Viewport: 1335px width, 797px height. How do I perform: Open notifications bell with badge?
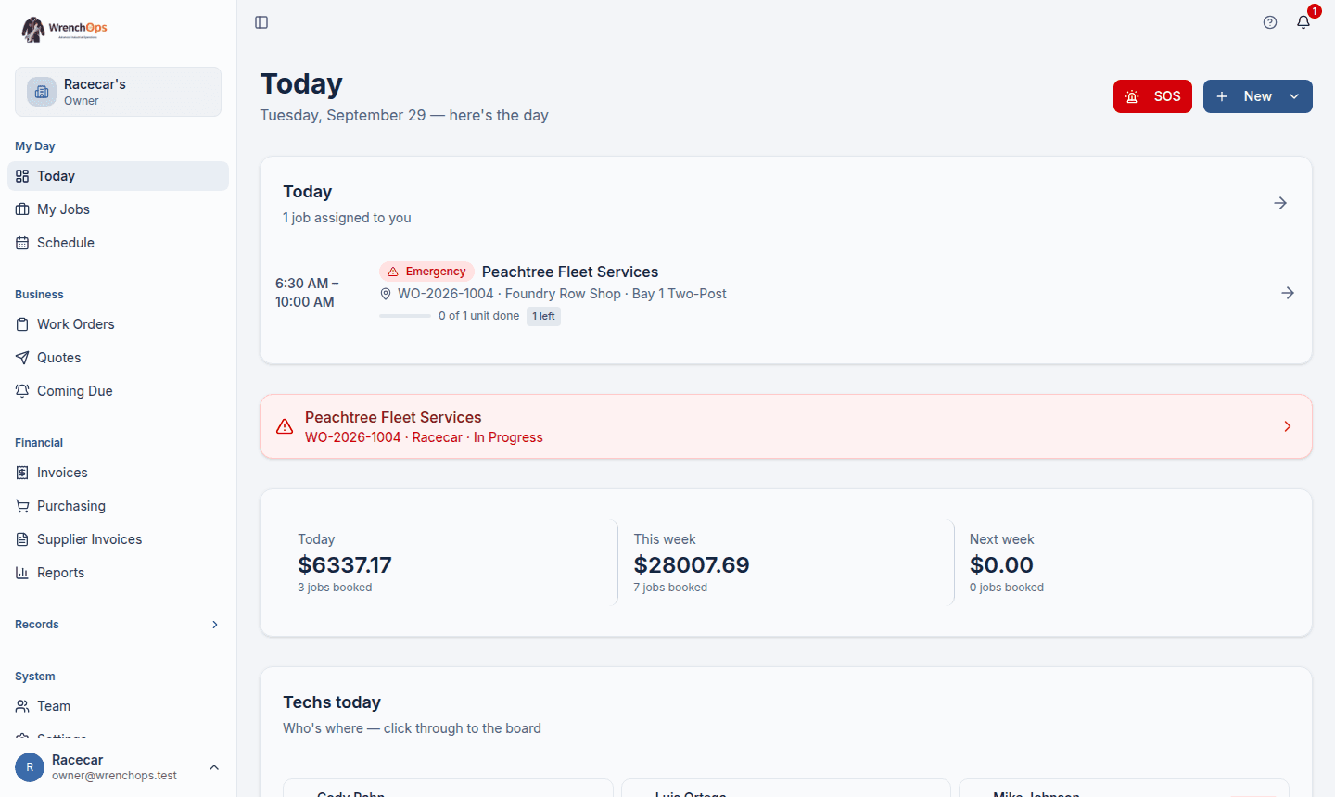pos(1303,22)
